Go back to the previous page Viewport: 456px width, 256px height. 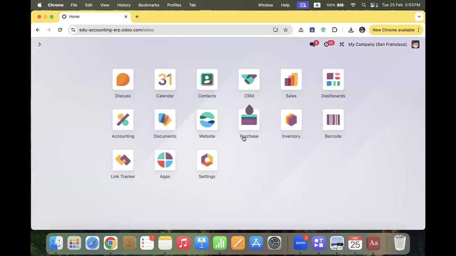[x=38, y=30]
